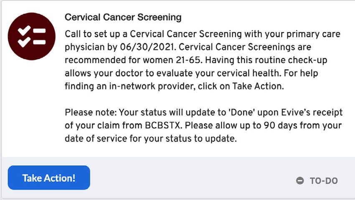Click the 'Call to set up' description
Screen dimensions: 355x200
point(203,60)
